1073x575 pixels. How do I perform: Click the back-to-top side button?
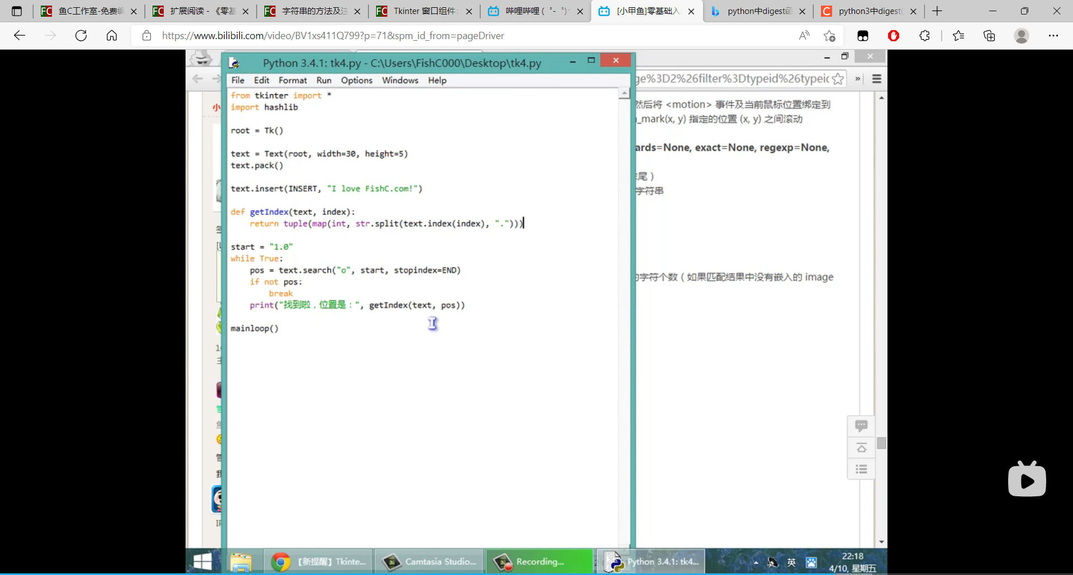pyautogui.click(x=861, y=448)
